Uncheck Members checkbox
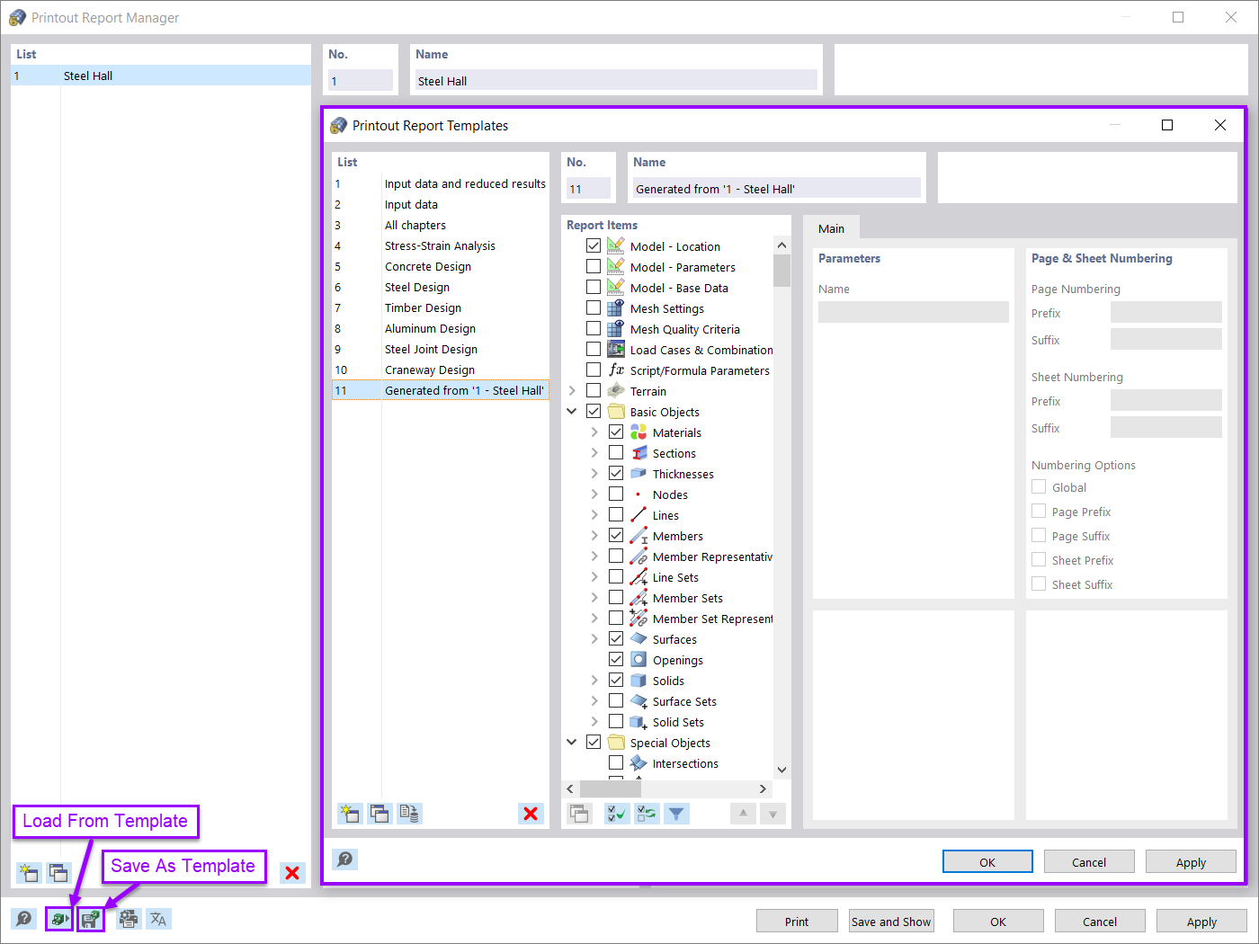 (616, 535)
